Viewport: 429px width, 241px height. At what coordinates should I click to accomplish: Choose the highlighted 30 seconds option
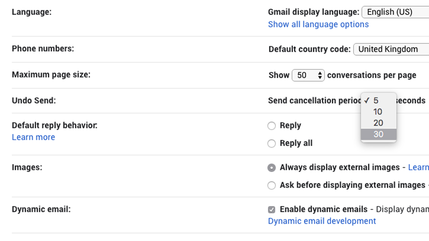pos(378,134)
